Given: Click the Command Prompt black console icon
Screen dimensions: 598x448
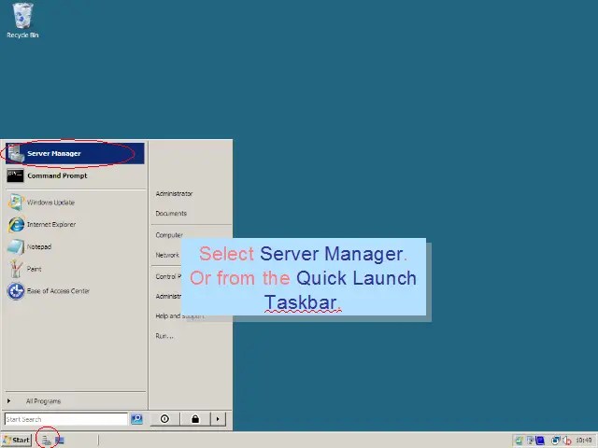Looking at the screenshot, I should (x=15, y=175).
